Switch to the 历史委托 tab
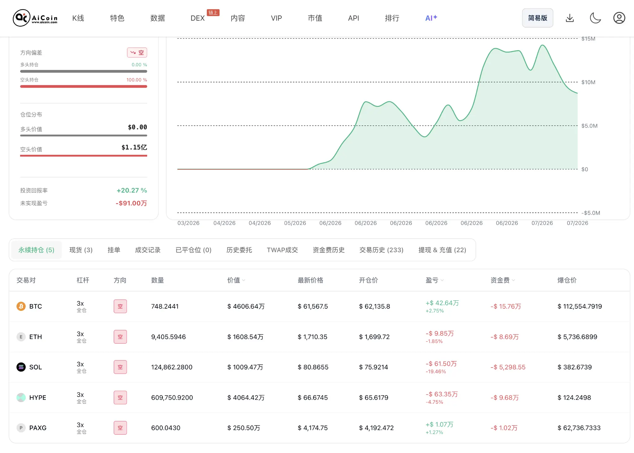 point(239,250)
